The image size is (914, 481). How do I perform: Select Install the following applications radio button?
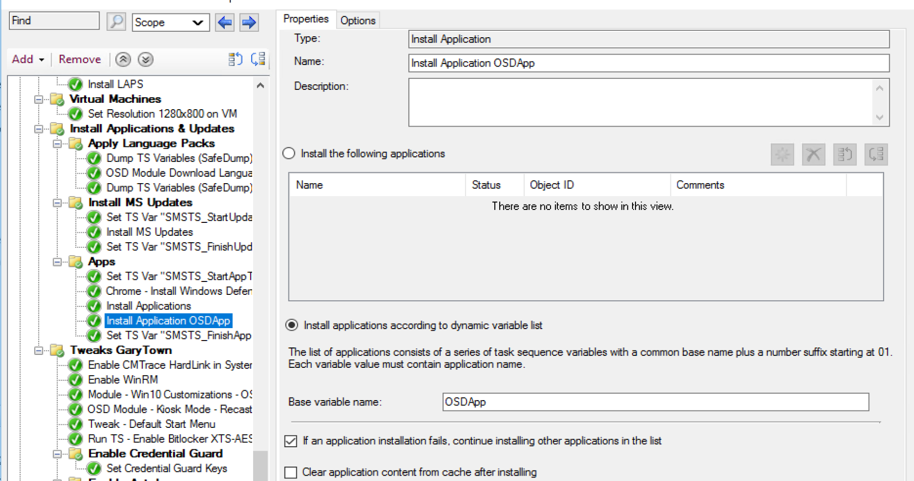[x=289, y=153]
